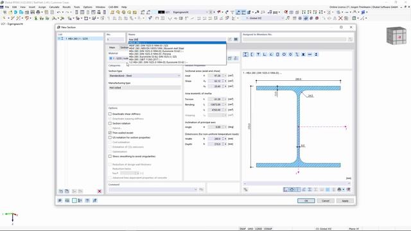Click function script icon in dialog bottom toolbar
Image resolution: width=411 pixels, height=231 pixels.
click(94, 201)
